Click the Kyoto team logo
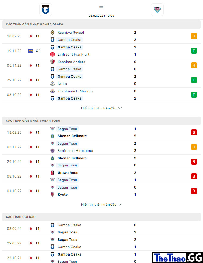 tap(53, 195)
